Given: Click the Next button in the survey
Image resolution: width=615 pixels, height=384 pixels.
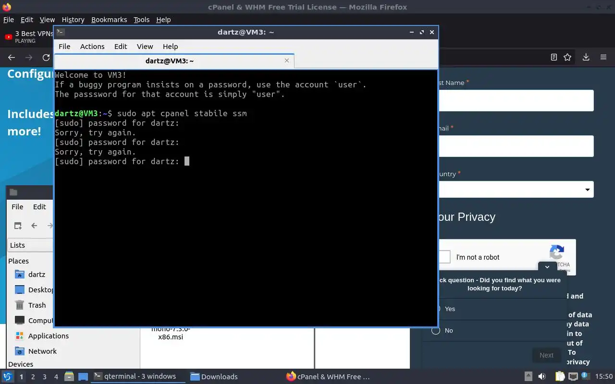Looking at the screenshot, I should [x=546, y=355].
